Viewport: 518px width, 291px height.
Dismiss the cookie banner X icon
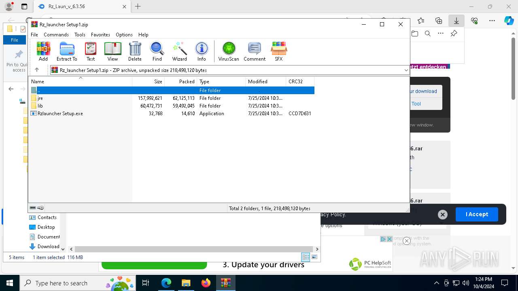443,215
